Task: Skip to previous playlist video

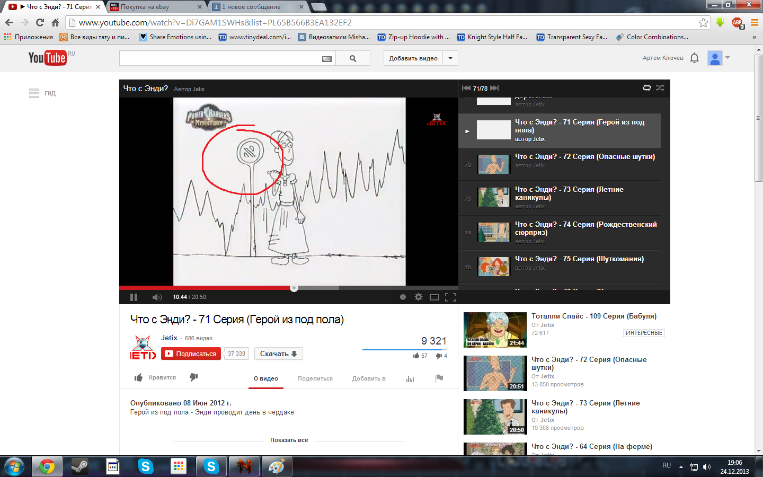Action: pyautogui.click(x=466, y=88)
